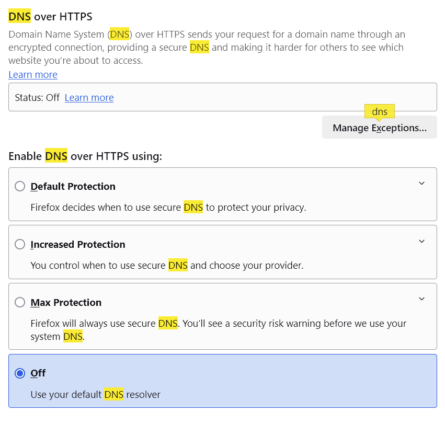Click the Increased Protection label text
The width and height of the screenshot is (445, 423).
click(78, 244)
